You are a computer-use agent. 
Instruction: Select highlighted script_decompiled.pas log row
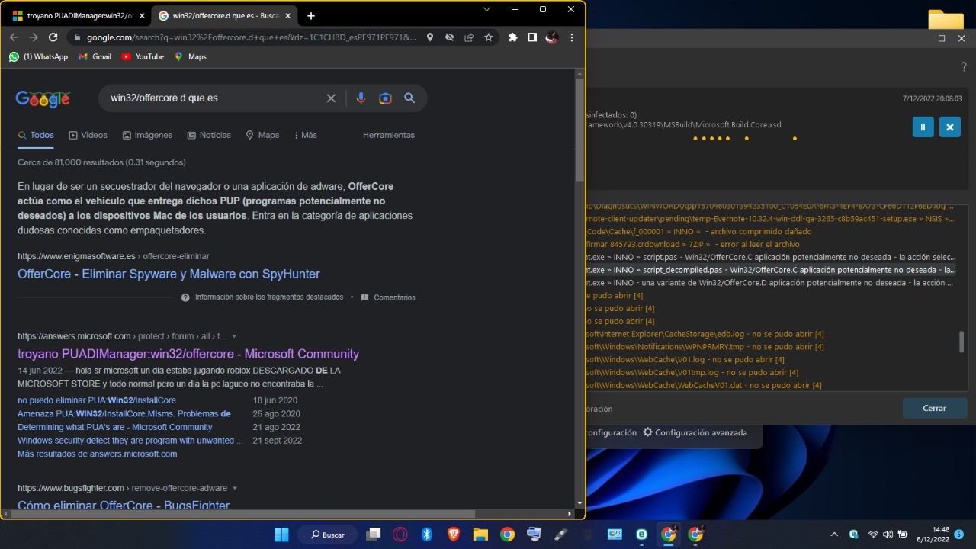tap(771, 270)
